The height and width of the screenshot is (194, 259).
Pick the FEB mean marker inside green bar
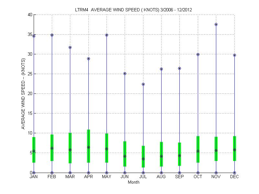pos(52,148)
